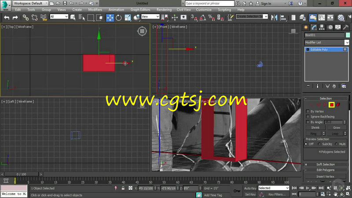The height and width of the screenshot is (198, 352).
Task: Activate the Select and Move tool
Action: 110,18
